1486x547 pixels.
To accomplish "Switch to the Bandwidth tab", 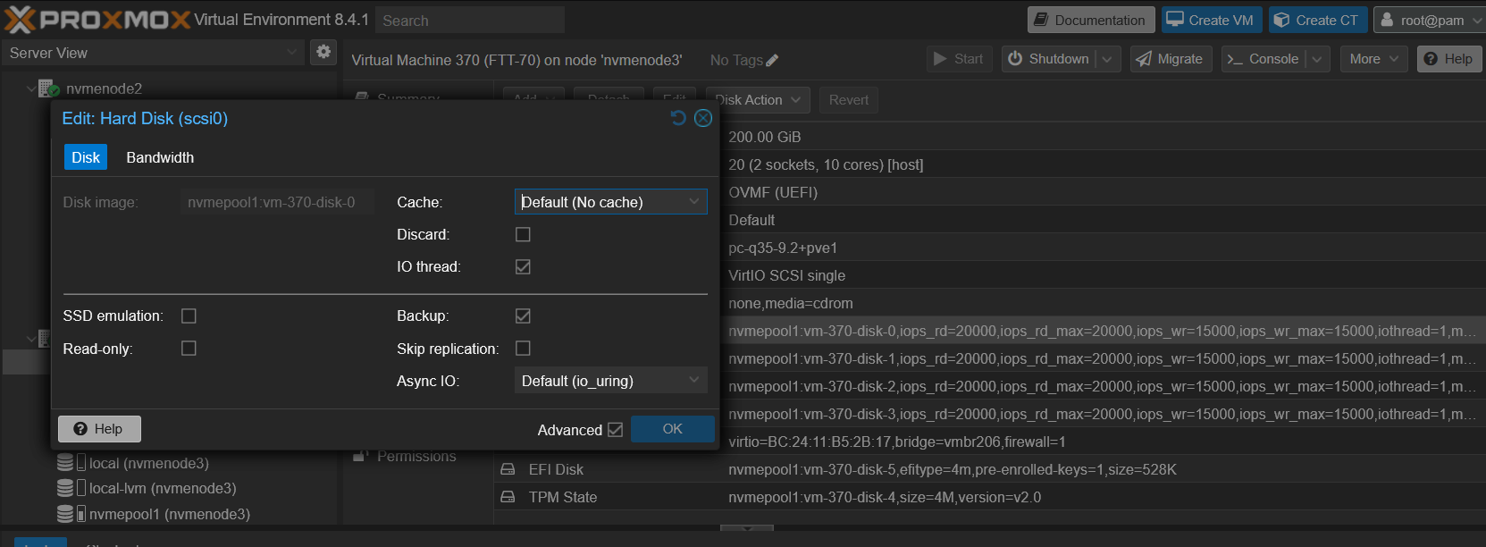I will click(x=160, y=157).
